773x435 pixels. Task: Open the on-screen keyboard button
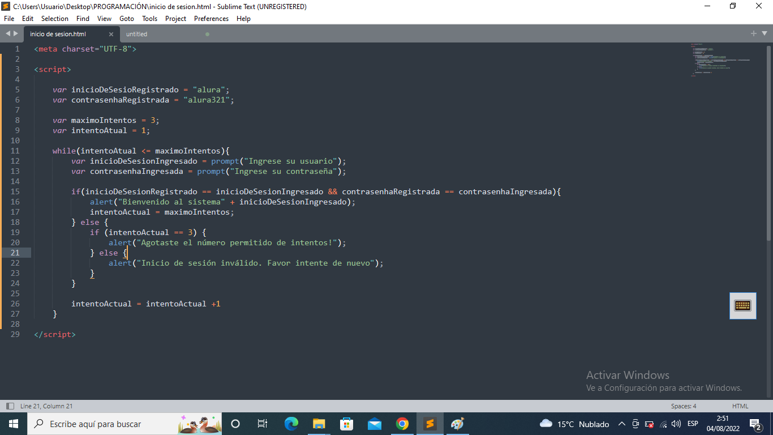[x=742, y=306]
